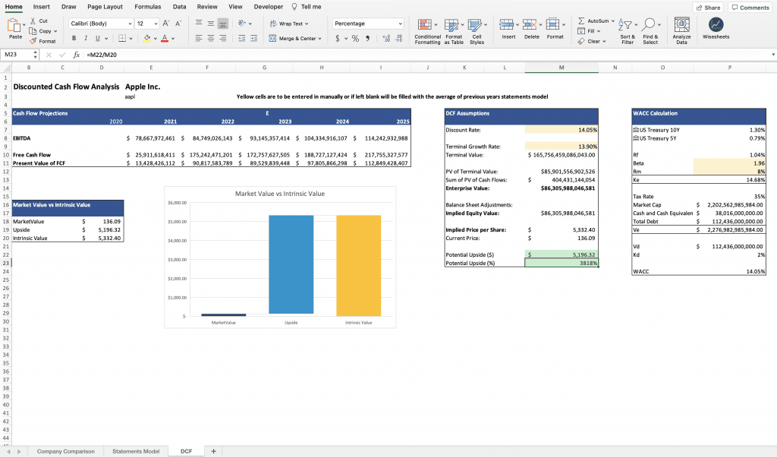Open the borders dropdown arrow

[131, 38]
